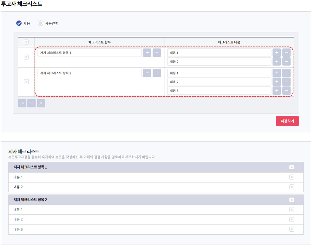Select the 사용 radio option
This screenshot has width=312, height=245.
click(x=19, y=23)
